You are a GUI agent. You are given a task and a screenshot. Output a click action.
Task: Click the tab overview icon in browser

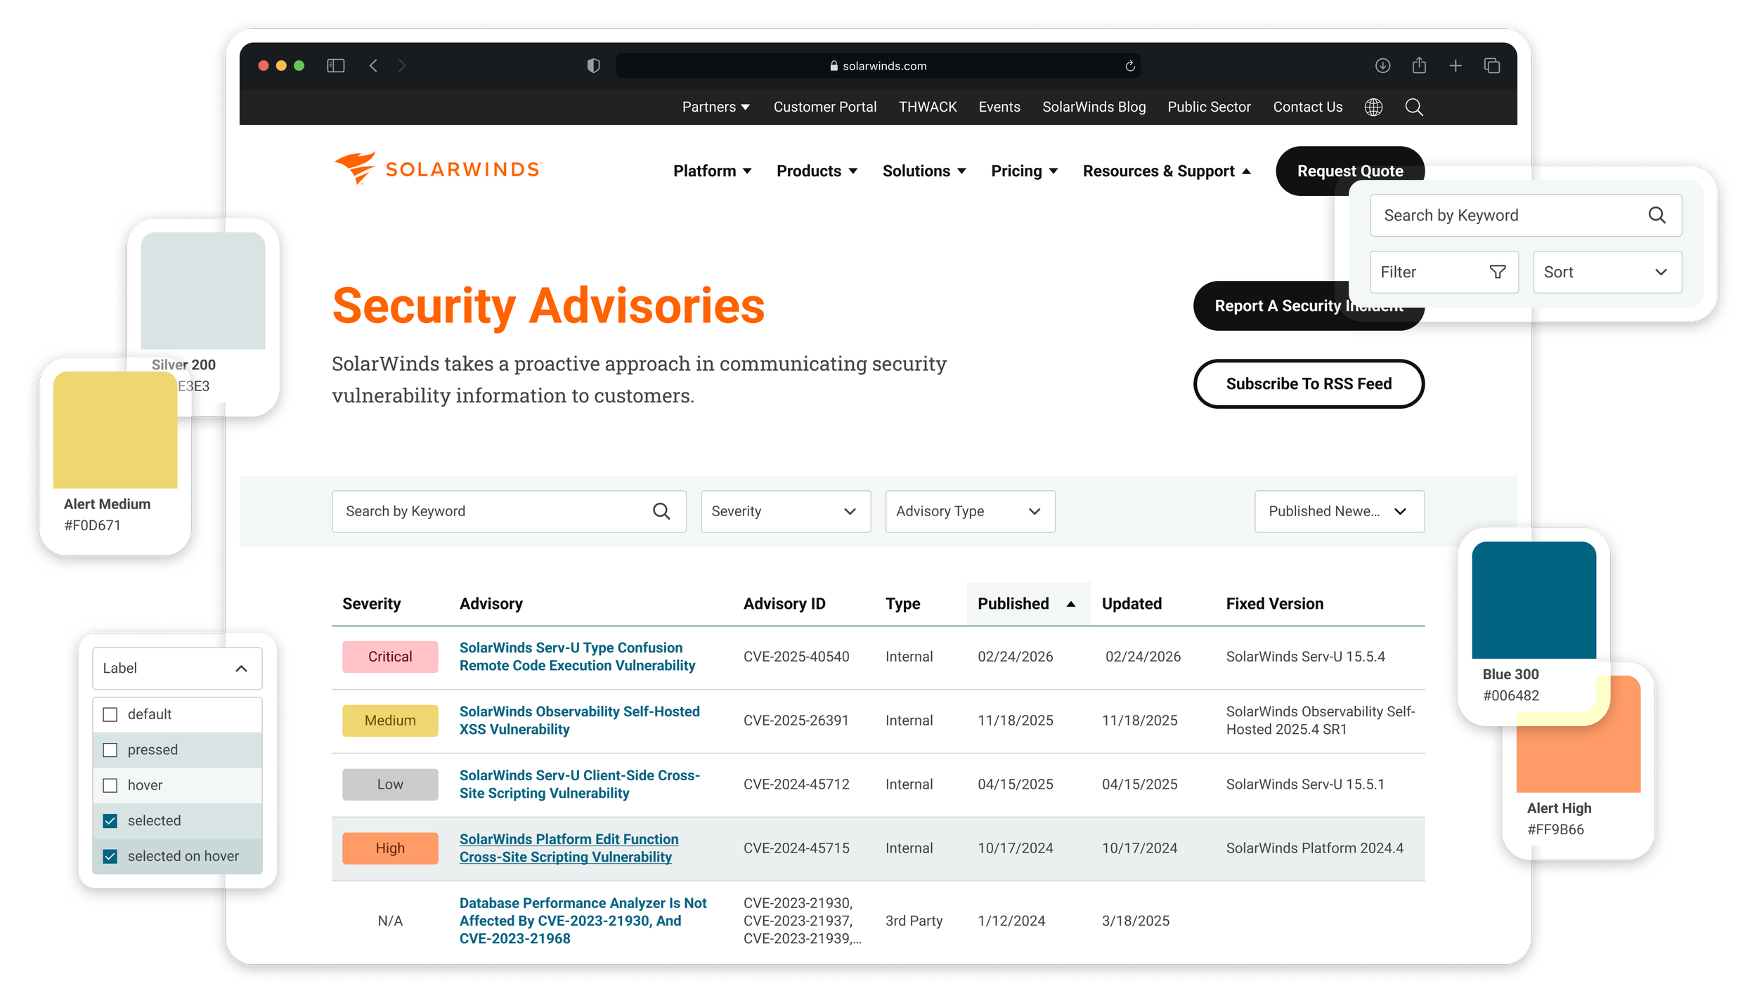tap(1491, 65)
